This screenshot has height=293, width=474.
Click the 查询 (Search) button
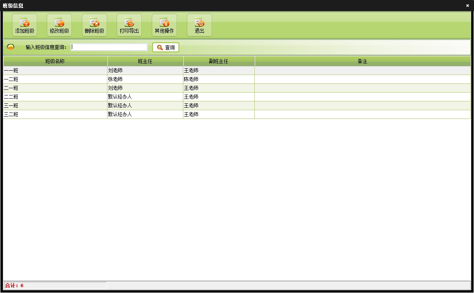[x=166, y=48]
